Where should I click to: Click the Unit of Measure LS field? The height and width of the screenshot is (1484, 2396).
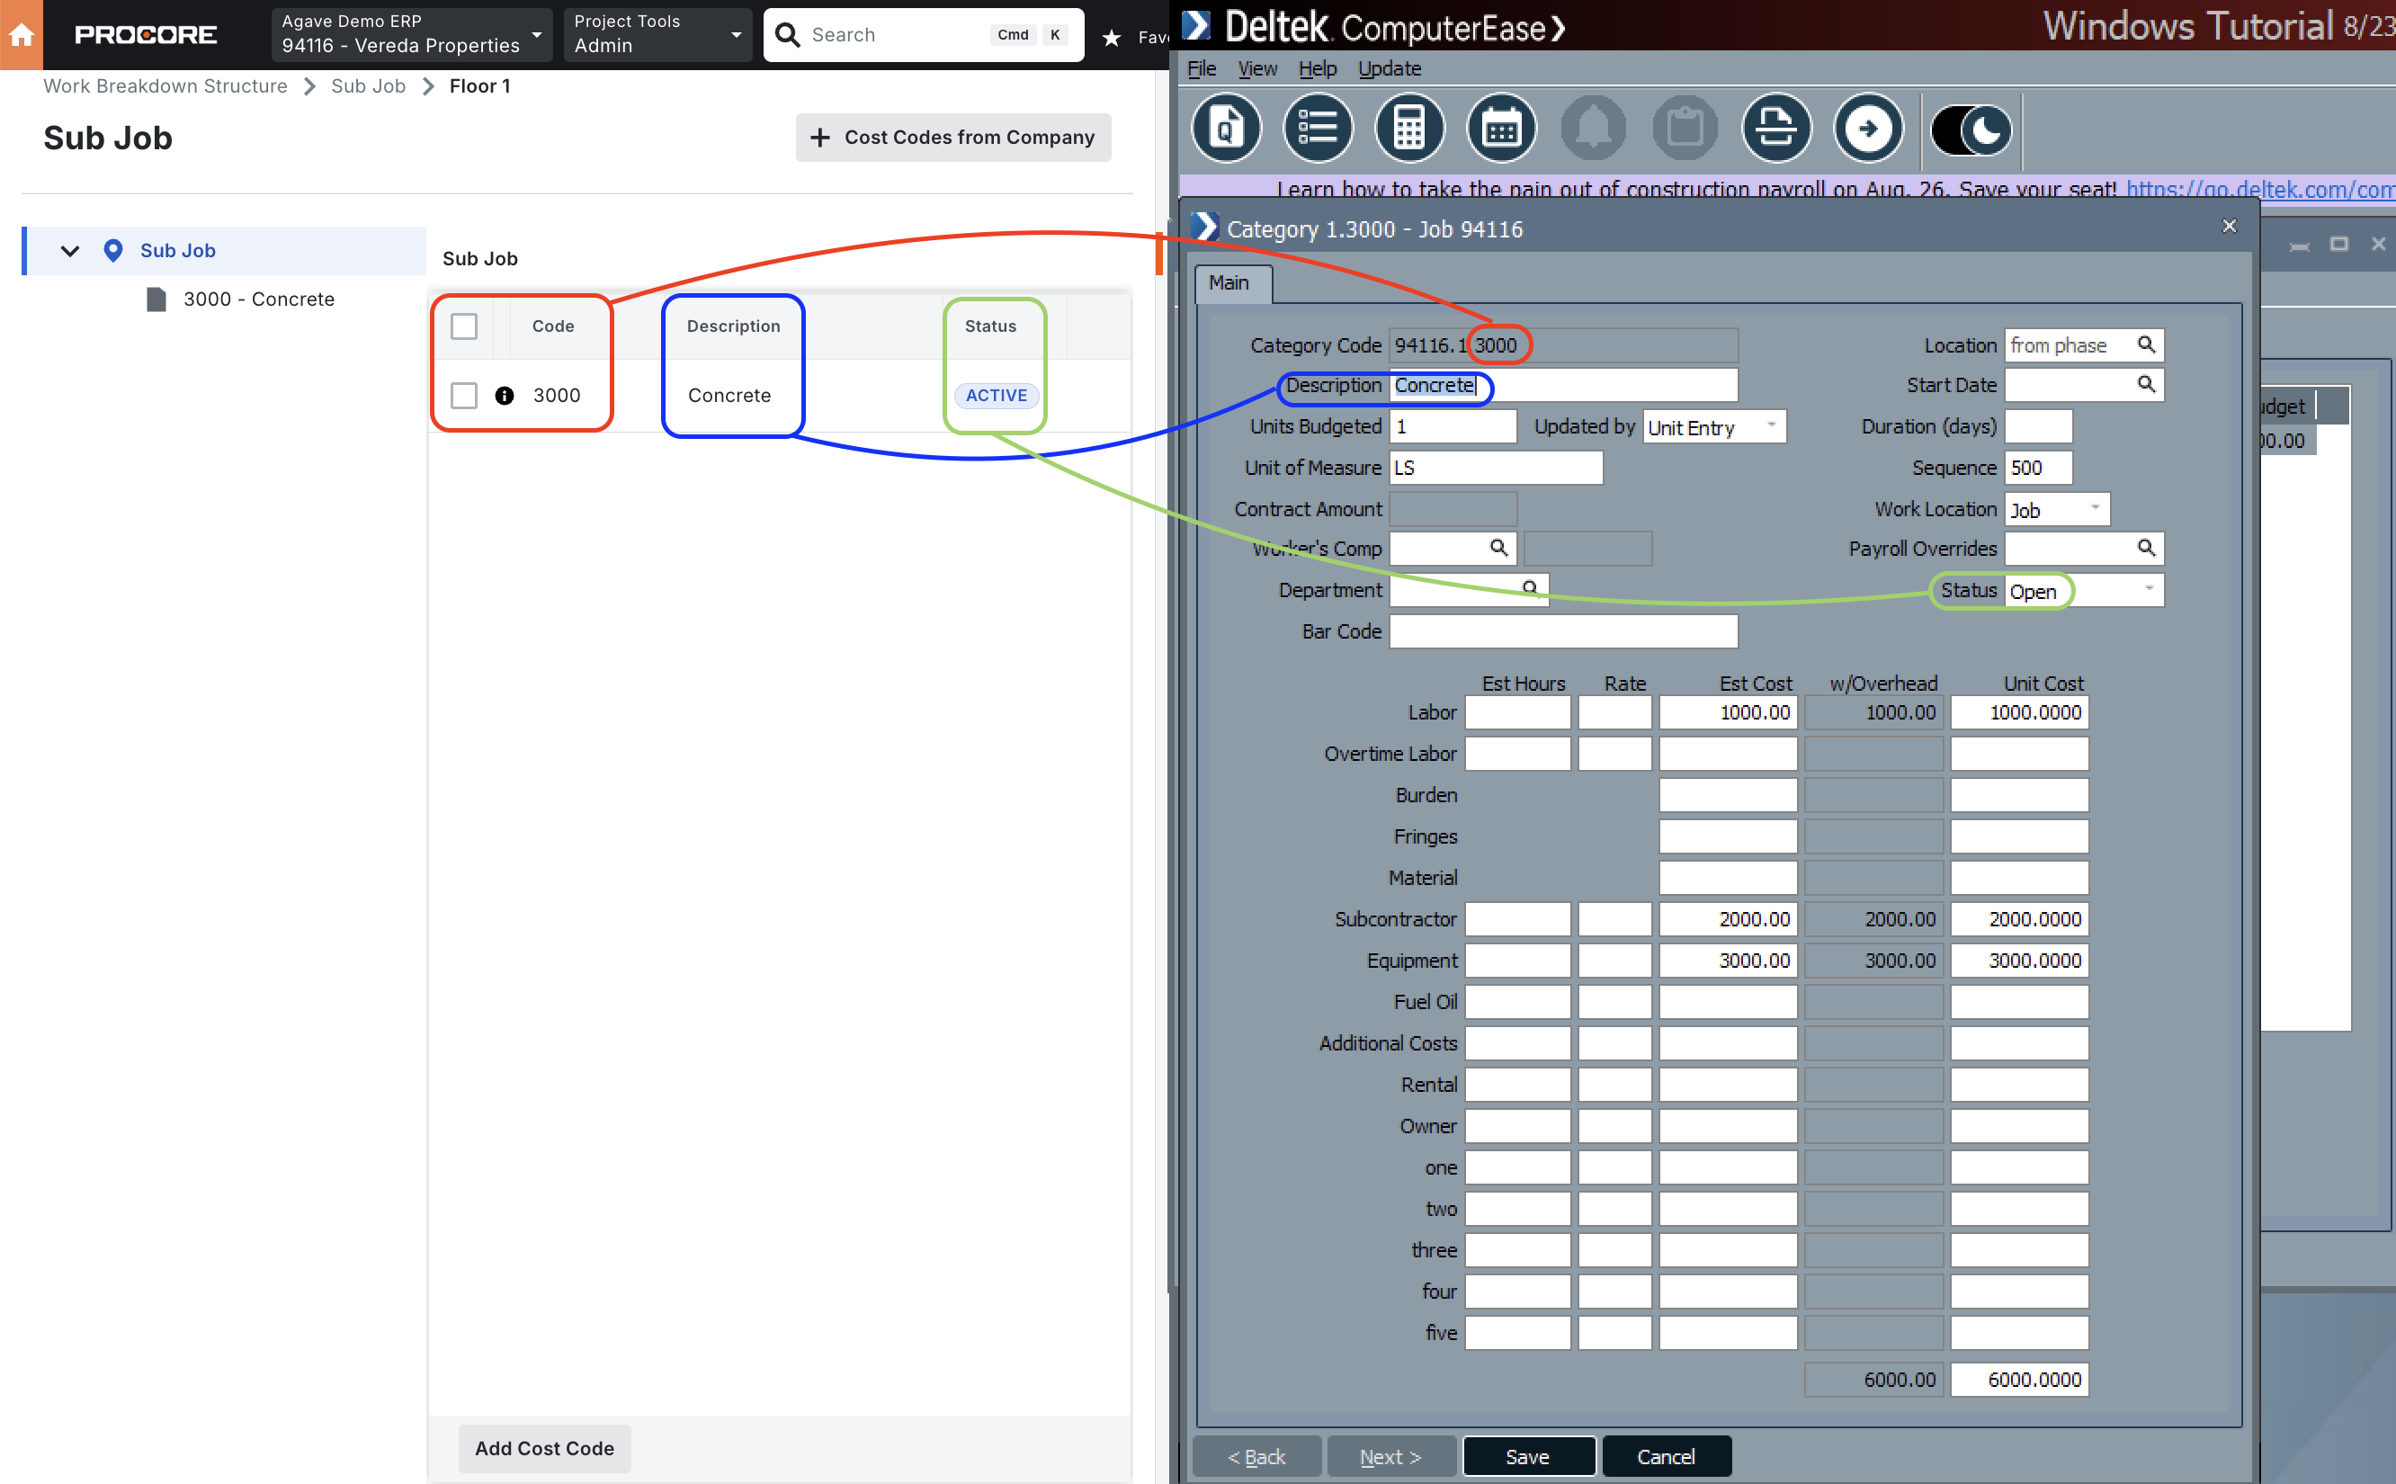coord(1497,469)
